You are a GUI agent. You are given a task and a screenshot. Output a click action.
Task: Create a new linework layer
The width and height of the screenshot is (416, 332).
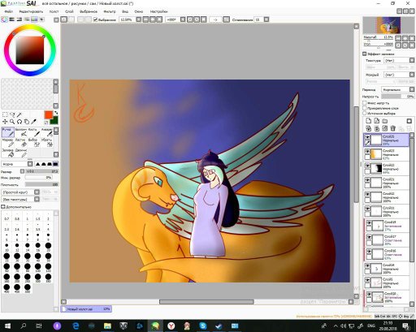(376, 121)
